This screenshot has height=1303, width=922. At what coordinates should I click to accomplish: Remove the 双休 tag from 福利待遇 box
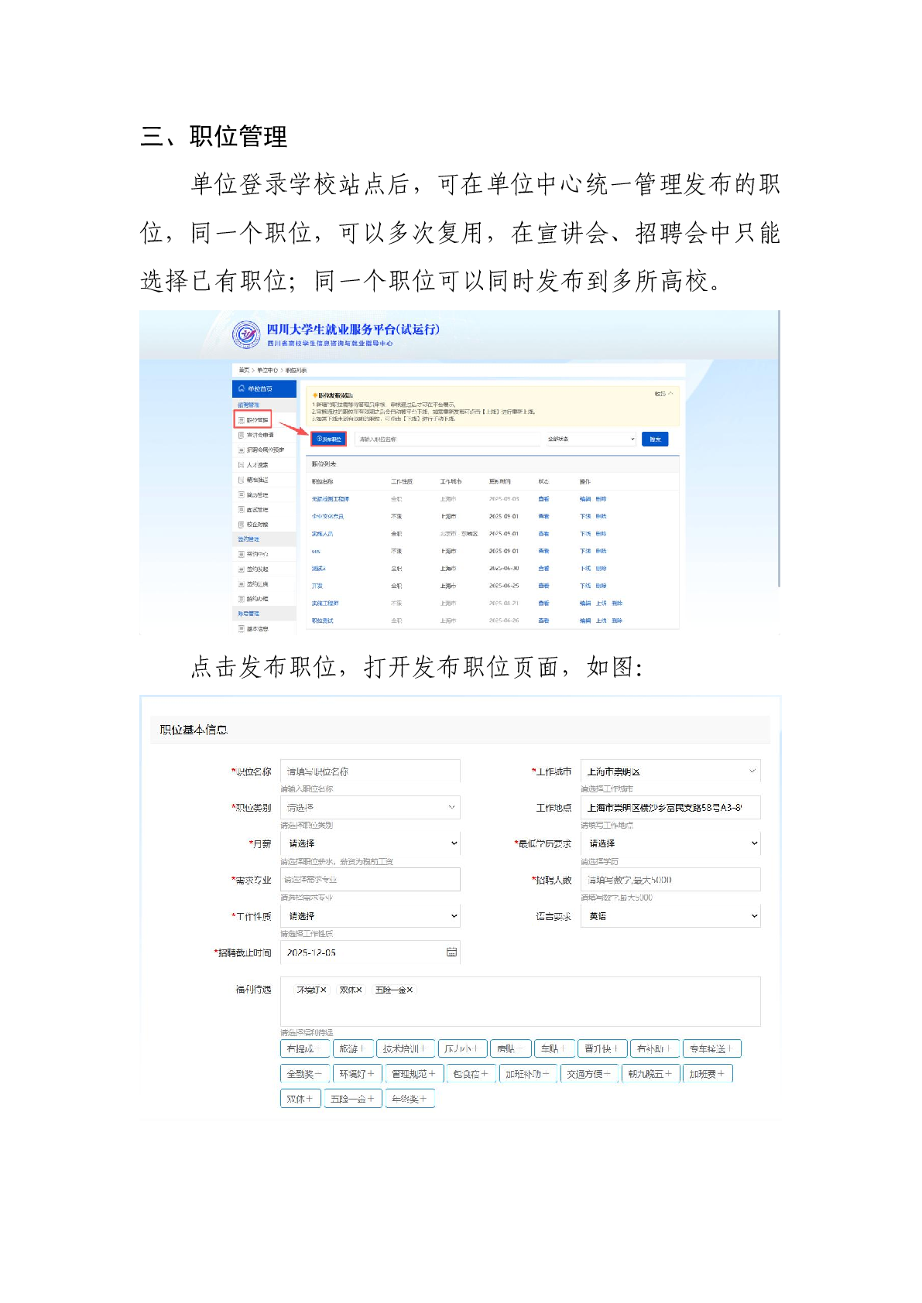pos(358,990)
